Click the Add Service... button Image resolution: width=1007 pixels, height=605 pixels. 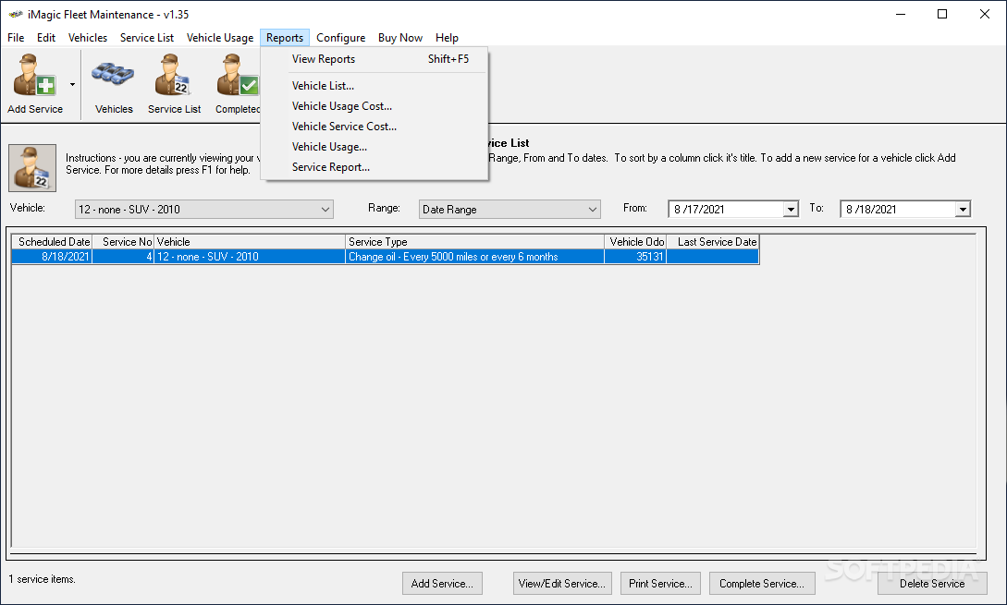pyautogui.click(x=443, y=584)
